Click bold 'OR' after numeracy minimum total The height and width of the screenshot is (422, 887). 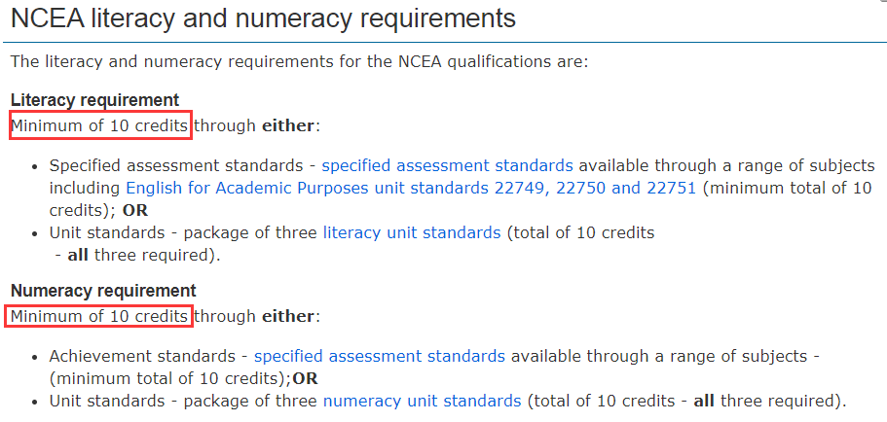(x=306, y=378)
